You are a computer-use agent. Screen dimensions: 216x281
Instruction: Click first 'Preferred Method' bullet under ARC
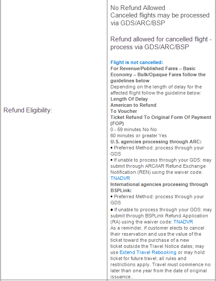pyautogui.click(x=157, y=151)
